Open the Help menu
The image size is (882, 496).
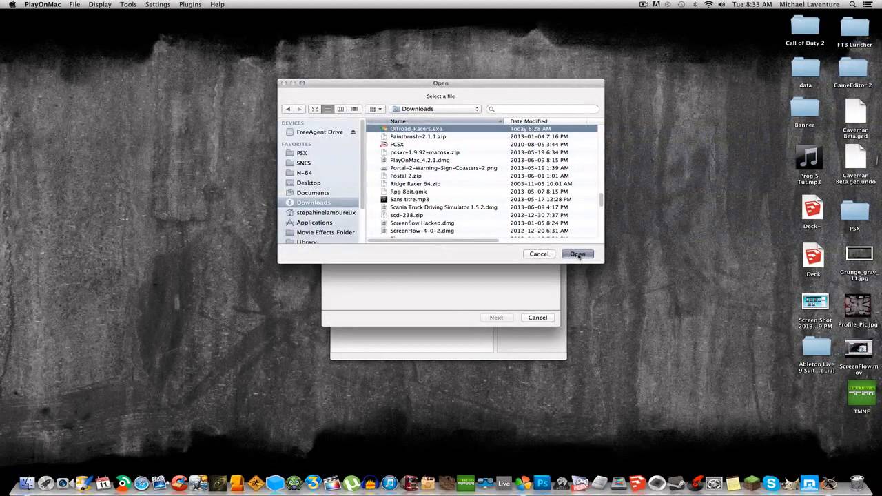click(x=217, y=4)
